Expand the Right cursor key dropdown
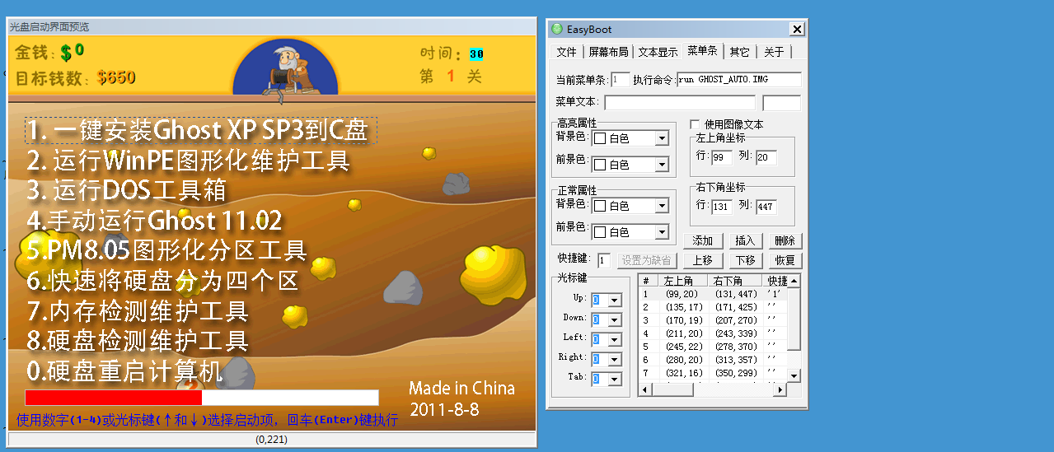Viewport: 1054px width, 452px height. (x=615, y=359)
